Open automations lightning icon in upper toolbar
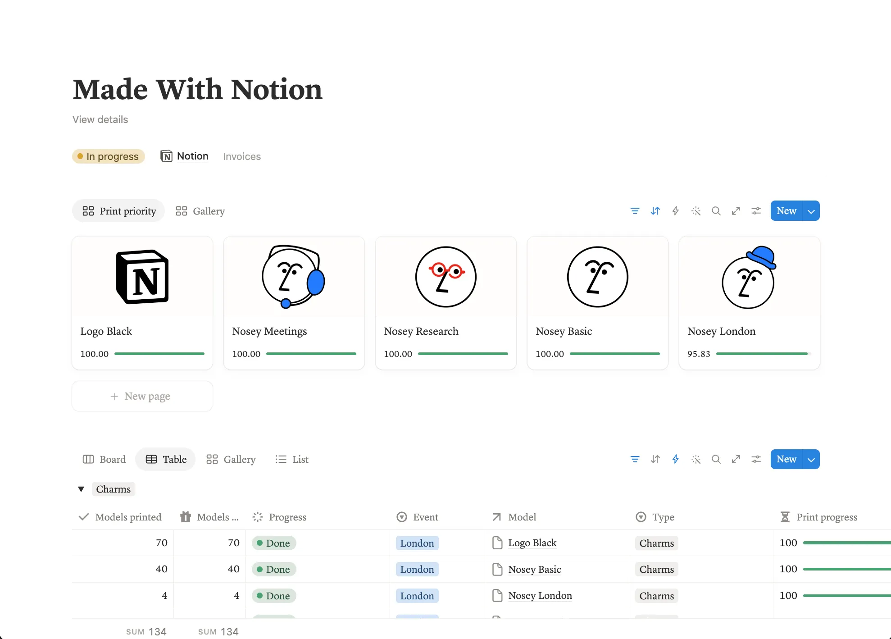This screenshot has width=891, height=639. (x=675, y=211)
